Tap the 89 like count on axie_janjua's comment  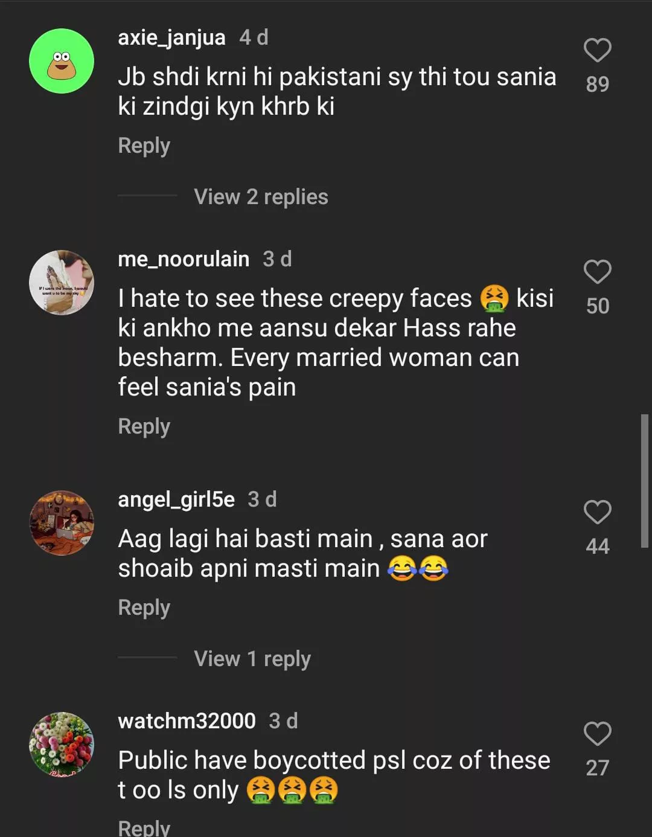pos(597,84)
